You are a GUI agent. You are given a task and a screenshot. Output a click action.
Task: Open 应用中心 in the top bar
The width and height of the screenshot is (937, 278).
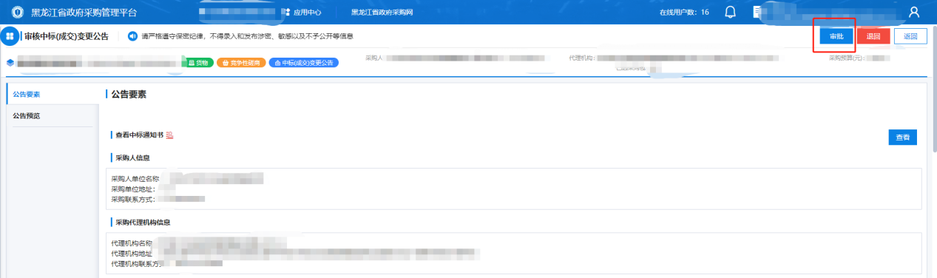(302, 13)
